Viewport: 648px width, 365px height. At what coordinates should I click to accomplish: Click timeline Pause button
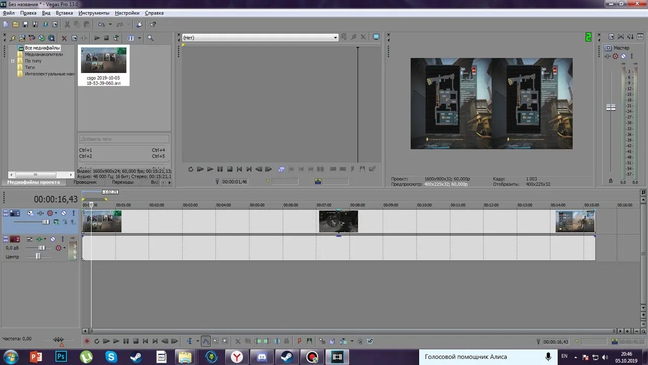[x=126, y=341]
